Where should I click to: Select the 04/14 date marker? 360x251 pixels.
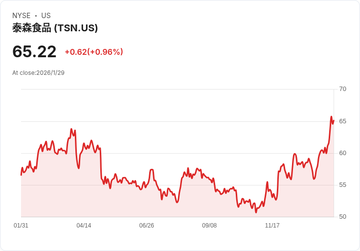pos(84,226)
